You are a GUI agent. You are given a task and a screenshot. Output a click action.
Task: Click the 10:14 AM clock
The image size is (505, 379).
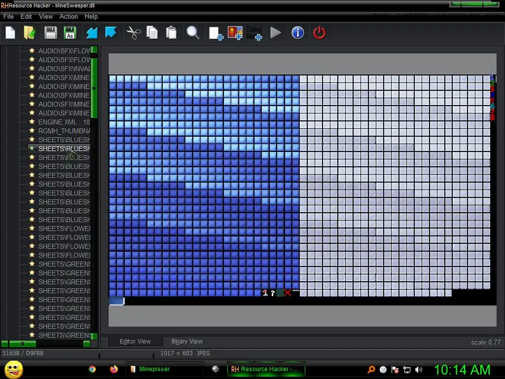coord(462,370)
